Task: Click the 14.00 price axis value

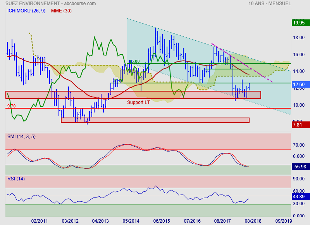Action: click(x=299, y=71)
